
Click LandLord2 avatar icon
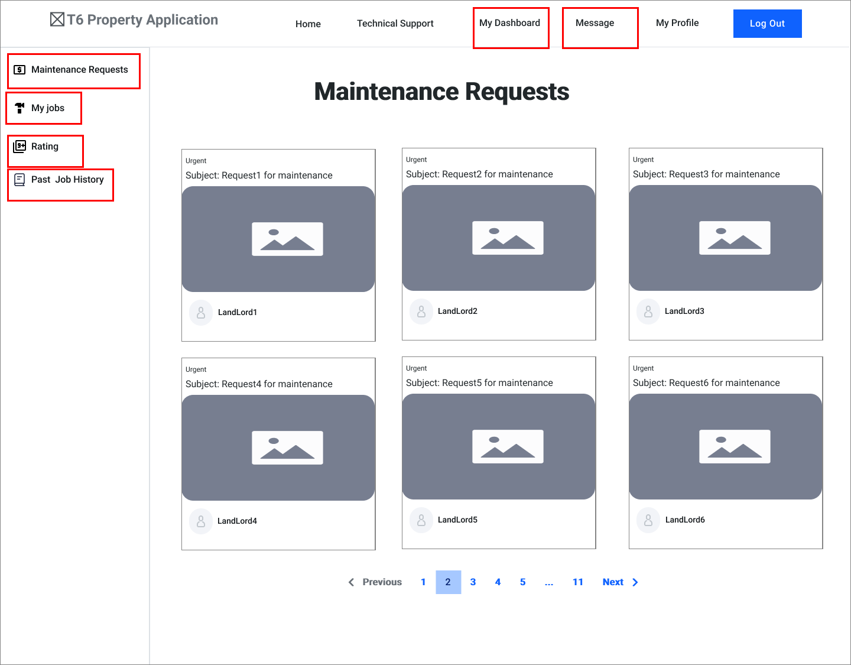[421, 311]
